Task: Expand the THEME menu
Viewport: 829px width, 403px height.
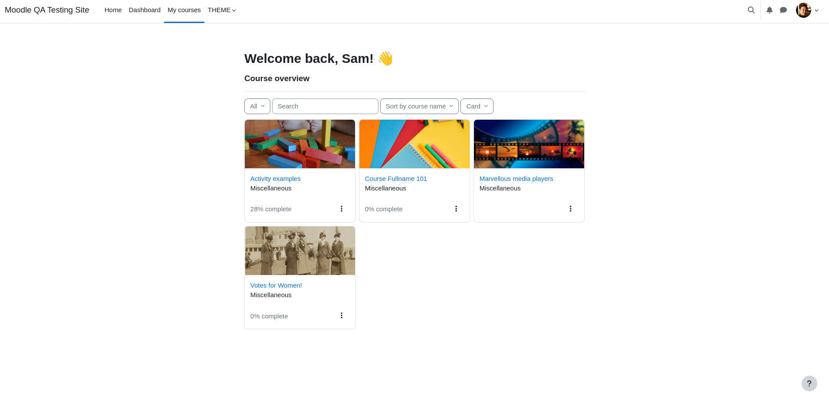Action: [222, 10]
